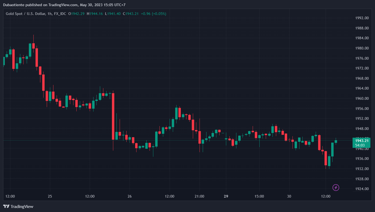Click the bold 29 date label
The width and height of the screenshot is (375, 212).
(x=226, y=197)
